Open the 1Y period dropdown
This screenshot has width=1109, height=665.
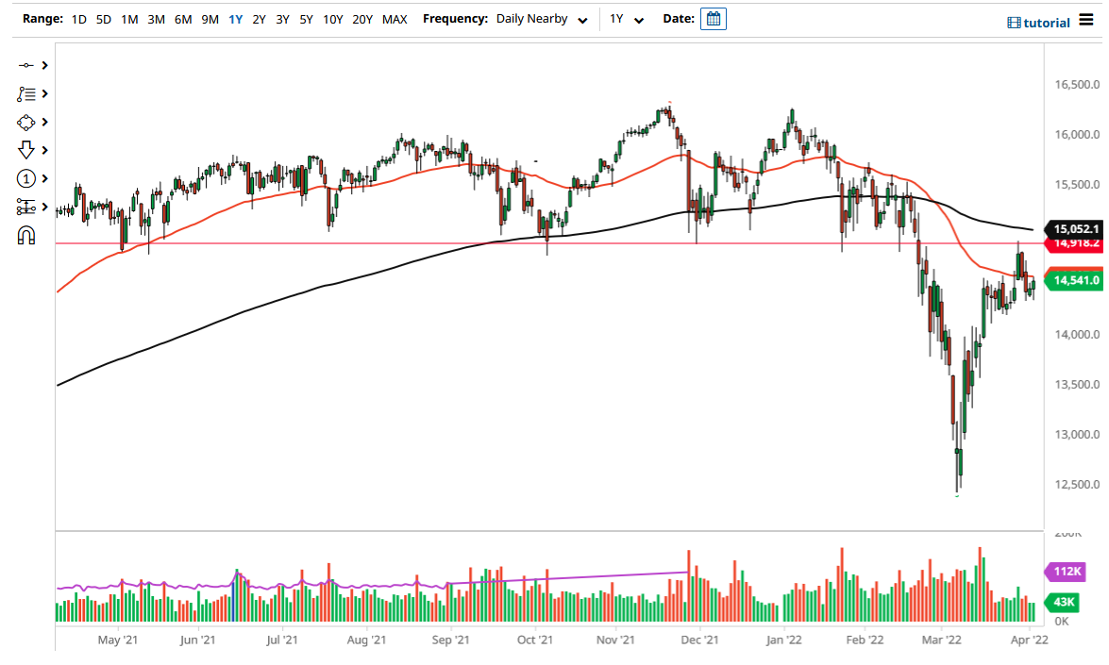623,18
